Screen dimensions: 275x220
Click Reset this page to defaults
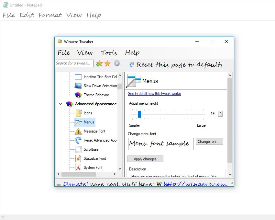point(179,65)
